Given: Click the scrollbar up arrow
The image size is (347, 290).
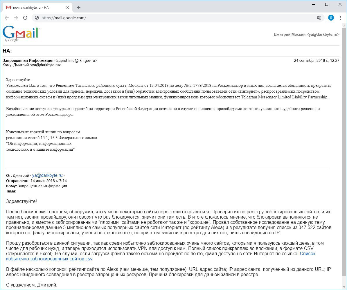Looking at the screenshot, I should tap(344, 26).
